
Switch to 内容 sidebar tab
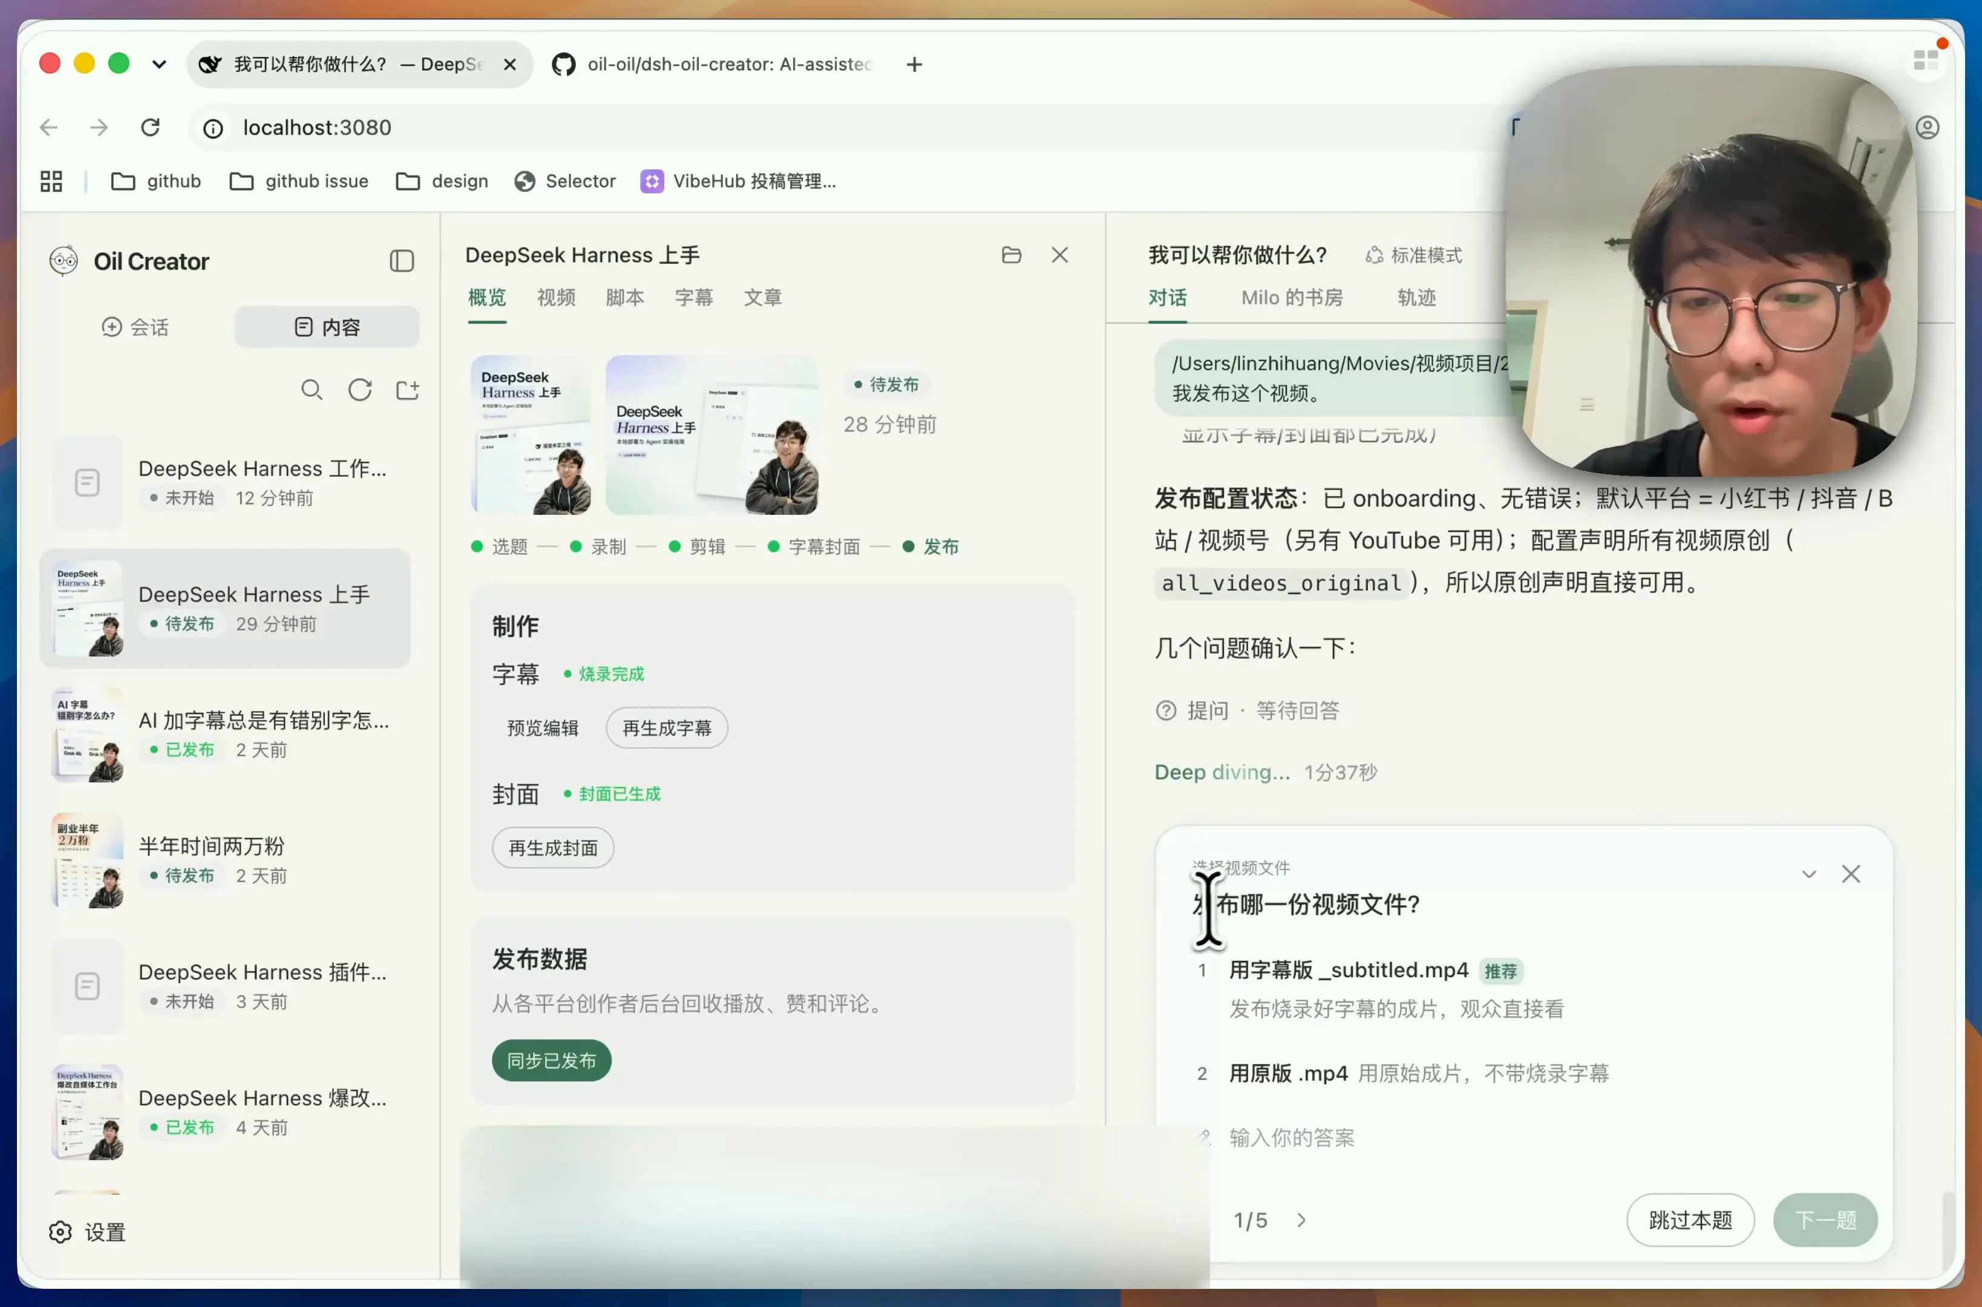click(327, 327)
